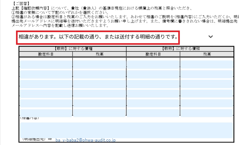Click second row 残高 field under 債務
This screenshot has height=145, width=239.
[207, 74]
